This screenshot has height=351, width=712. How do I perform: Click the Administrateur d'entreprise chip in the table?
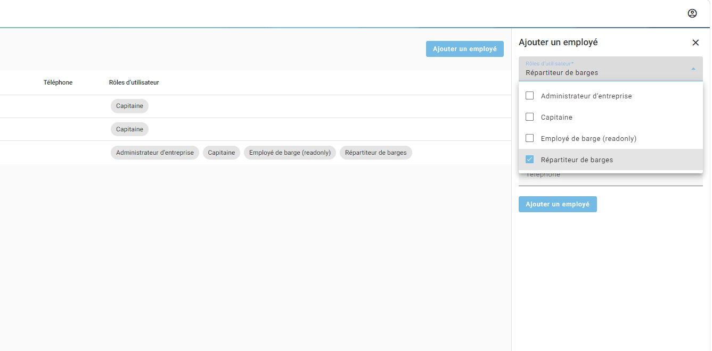coord(155,153)
